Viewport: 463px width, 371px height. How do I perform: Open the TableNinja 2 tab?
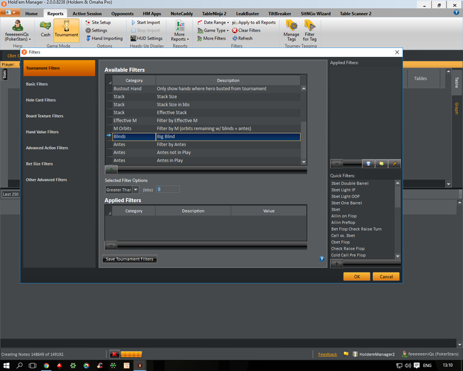pos(214,14)
